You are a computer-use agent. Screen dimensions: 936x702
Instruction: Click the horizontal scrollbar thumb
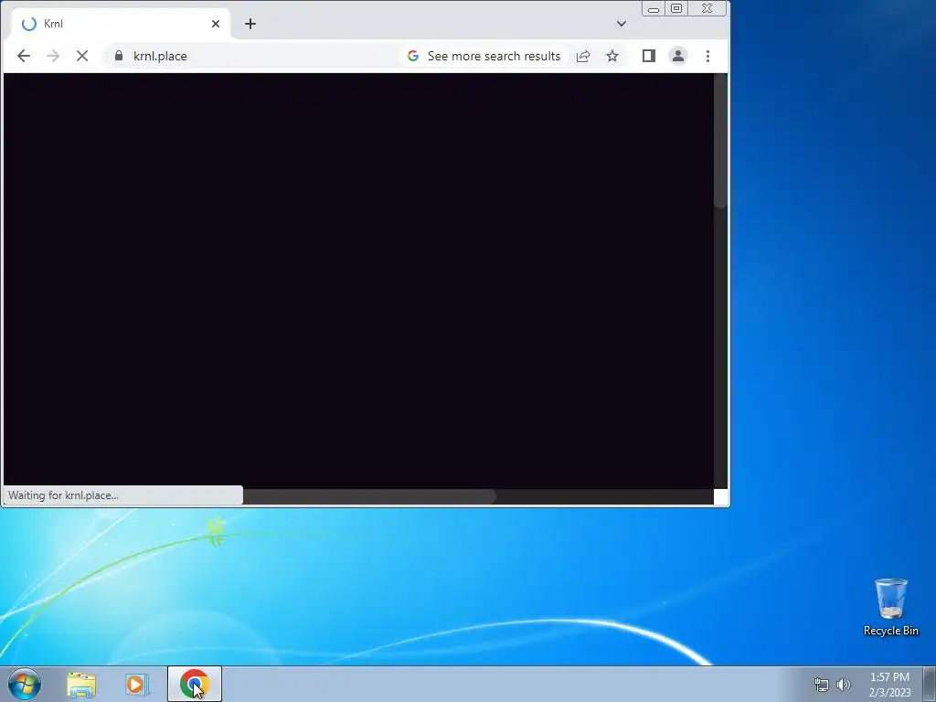369,496
